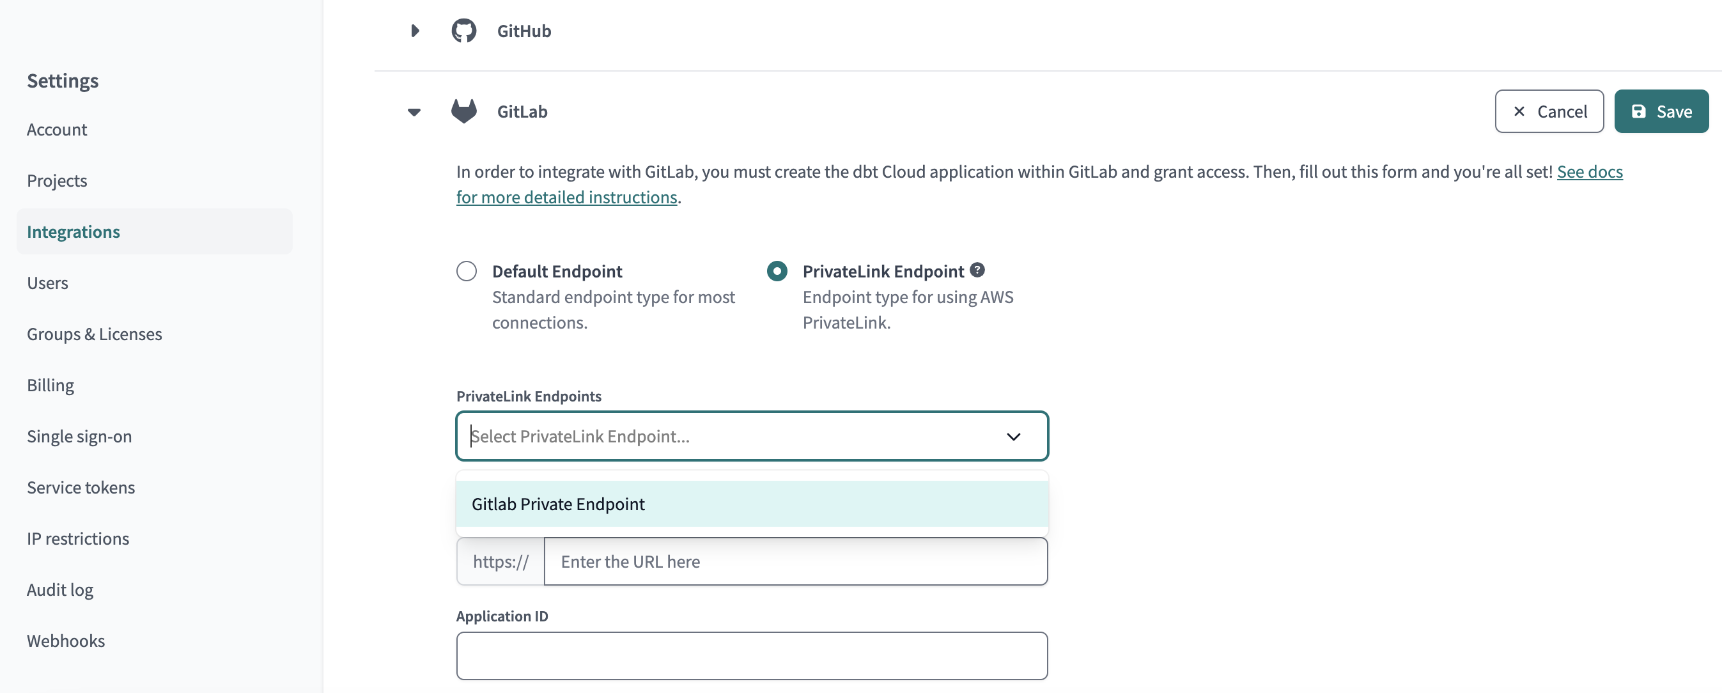Enter URL in the https field
1722x693 pixels.
(x=796, y=560)
